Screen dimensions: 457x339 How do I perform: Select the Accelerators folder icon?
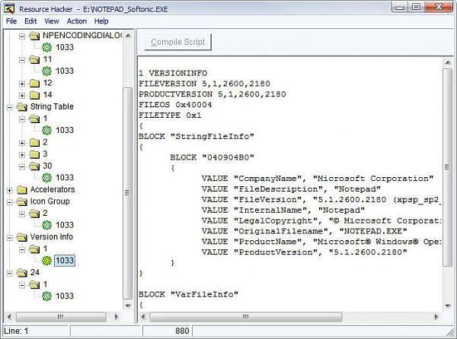point(22,190)
